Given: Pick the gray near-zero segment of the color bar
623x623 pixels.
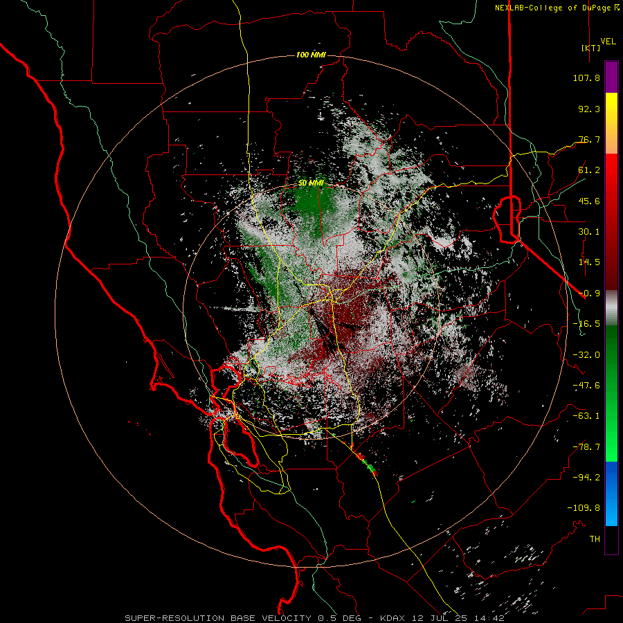Looking at the screenshot, I should 611,308.
